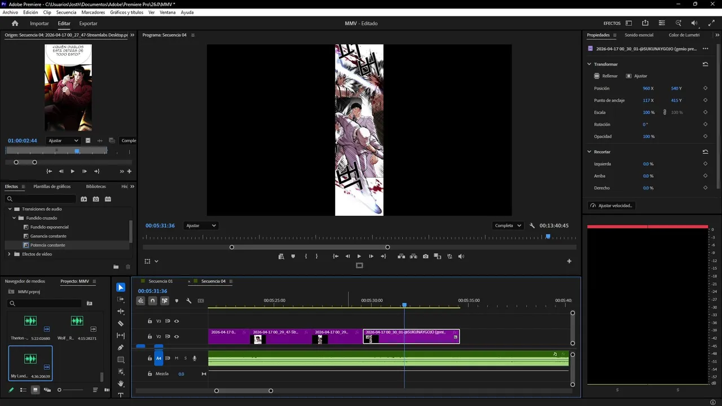Screen dimensions: 722x406
Task: Reset the Transformar properties
Action: click(705, 64)
